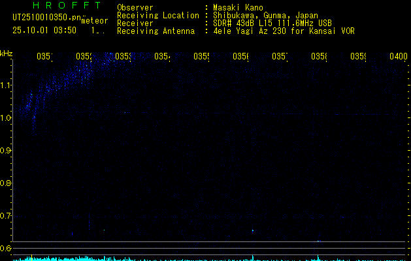Click the 0352 time axis label
This screenshot has width=411, height=261.
click(84, 56)
